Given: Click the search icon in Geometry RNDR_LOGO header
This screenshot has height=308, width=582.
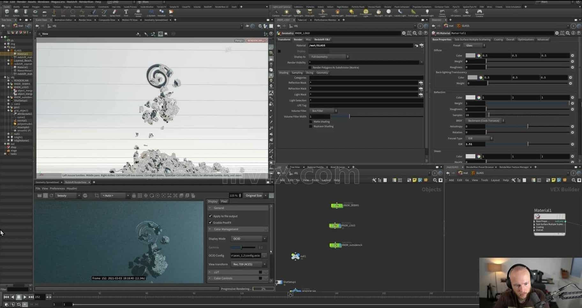Looking at the screenshot, I should (x=414, y=33).
